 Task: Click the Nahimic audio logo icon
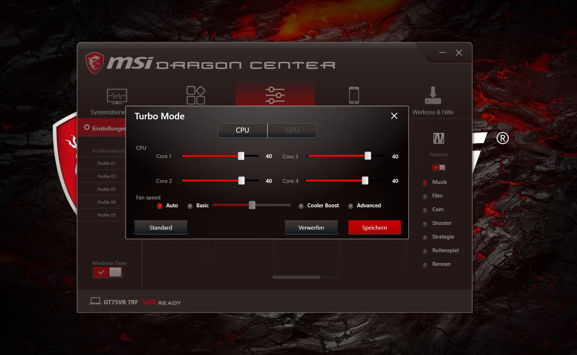point(439,138)
